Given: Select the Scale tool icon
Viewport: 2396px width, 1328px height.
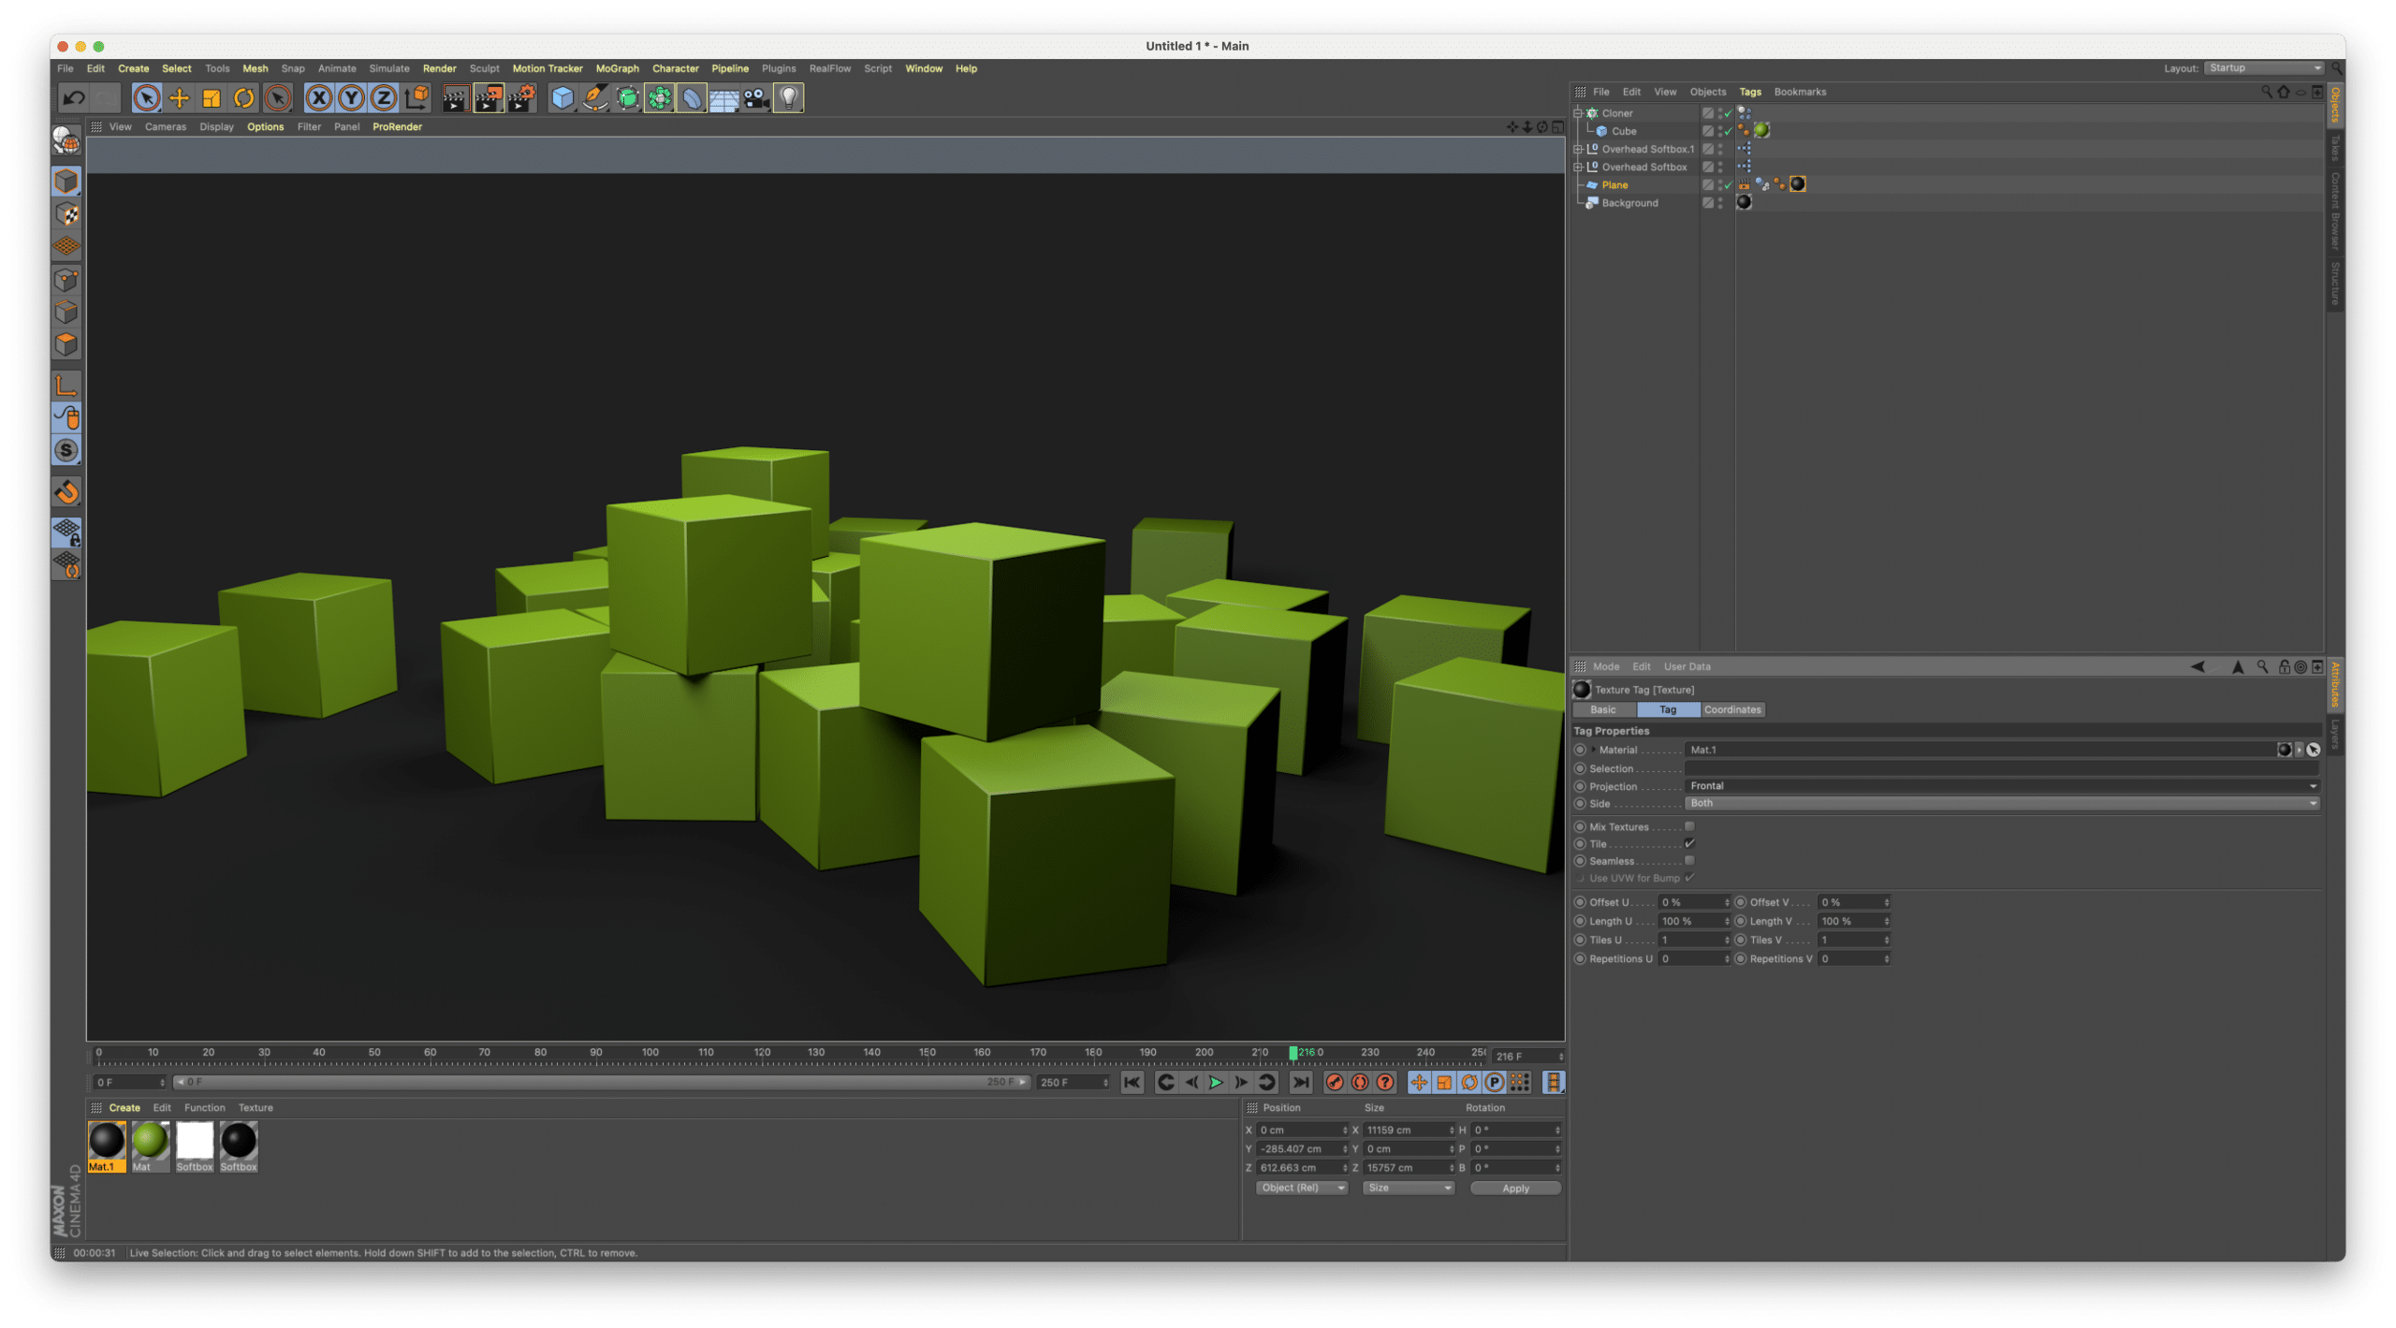Looking at the screenshot, I should click(x=212, y=97).
